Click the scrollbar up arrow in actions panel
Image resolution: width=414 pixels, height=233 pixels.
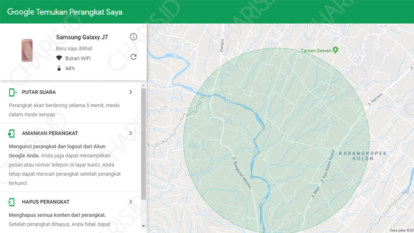(x=143, y=86)
